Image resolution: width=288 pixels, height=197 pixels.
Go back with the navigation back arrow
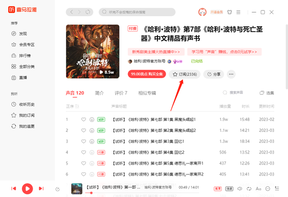72,12
